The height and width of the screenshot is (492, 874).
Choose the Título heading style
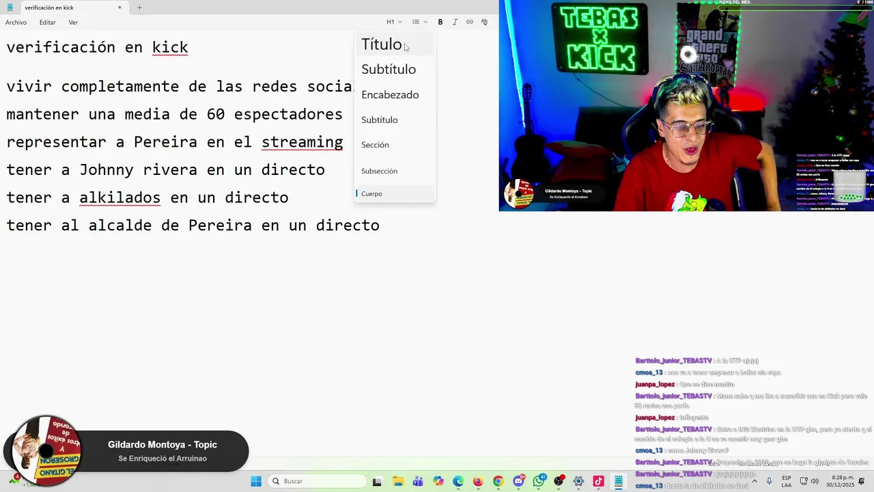395,44
